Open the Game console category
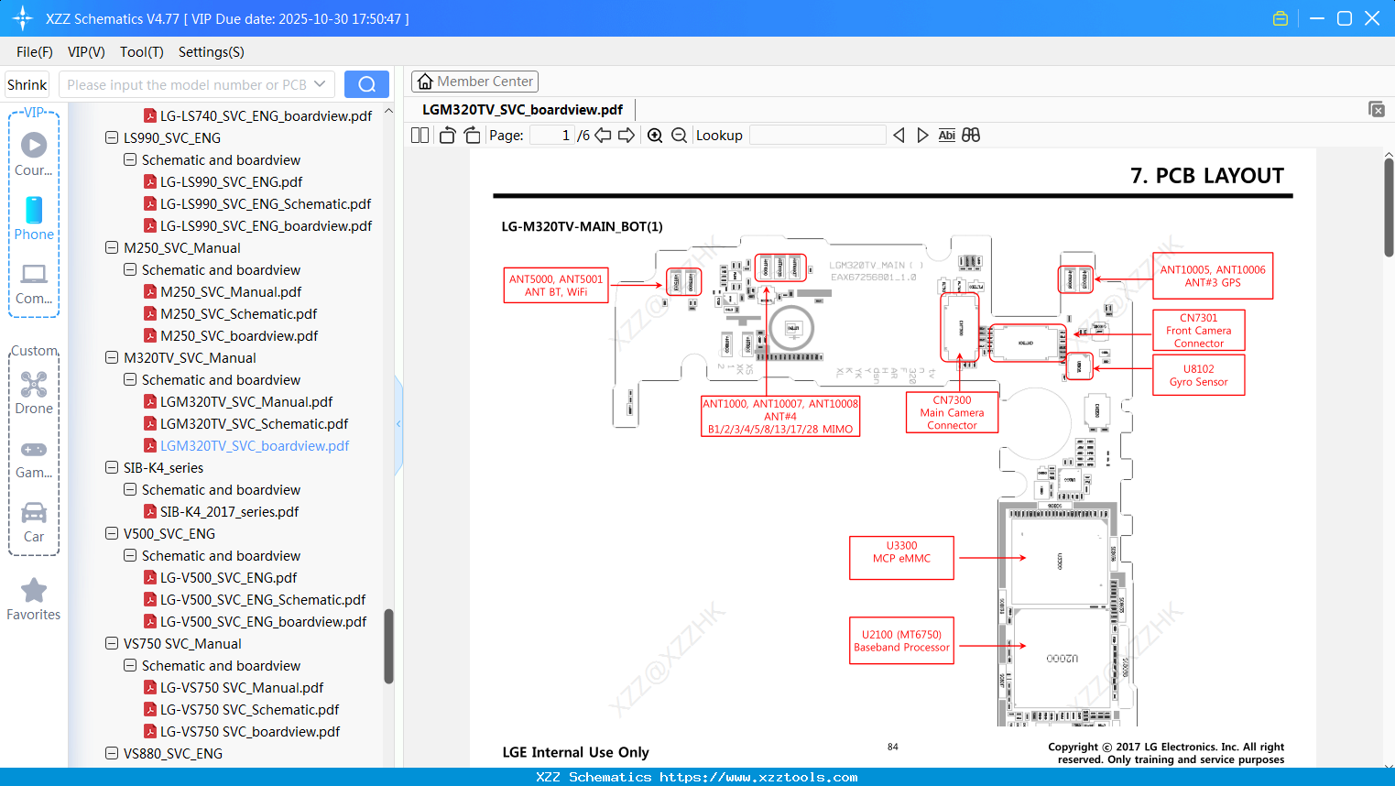 point(34,460)
